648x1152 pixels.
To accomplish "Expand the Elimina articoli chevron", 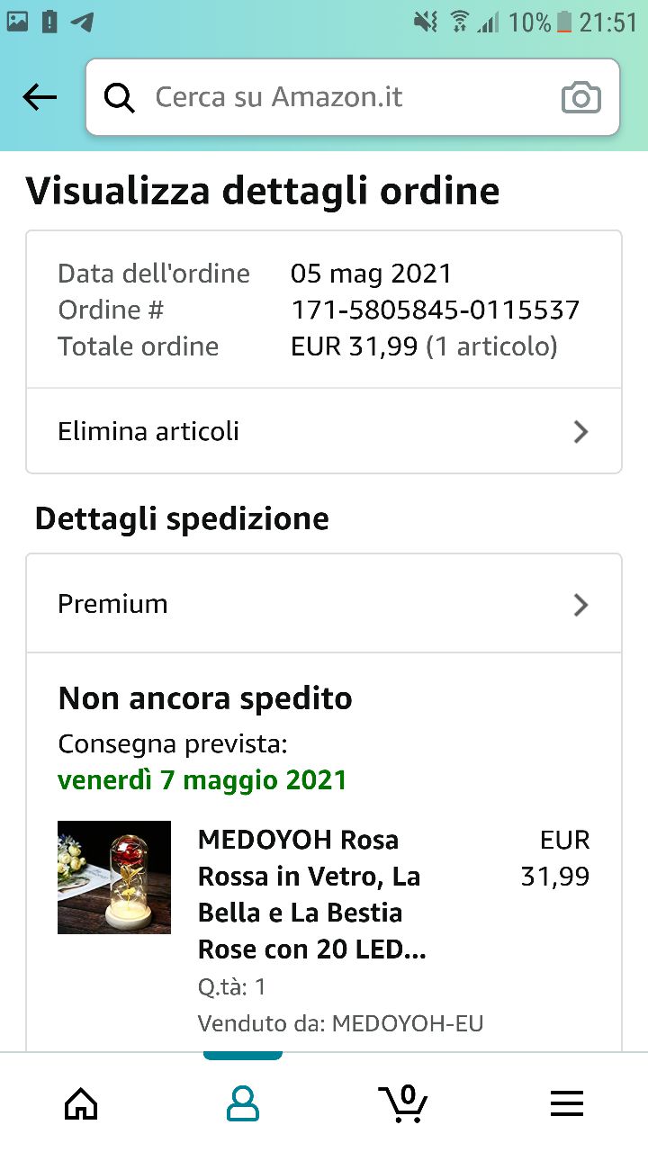I will [x=580, y=432].
